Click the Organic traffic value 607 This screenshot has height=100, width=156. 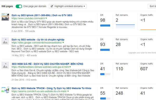click(144, 69)
